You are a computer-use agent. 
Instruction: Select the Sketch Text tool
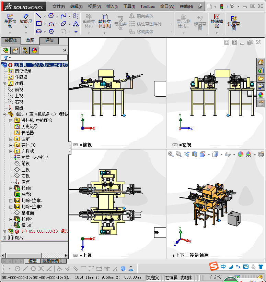pos(76,24)
